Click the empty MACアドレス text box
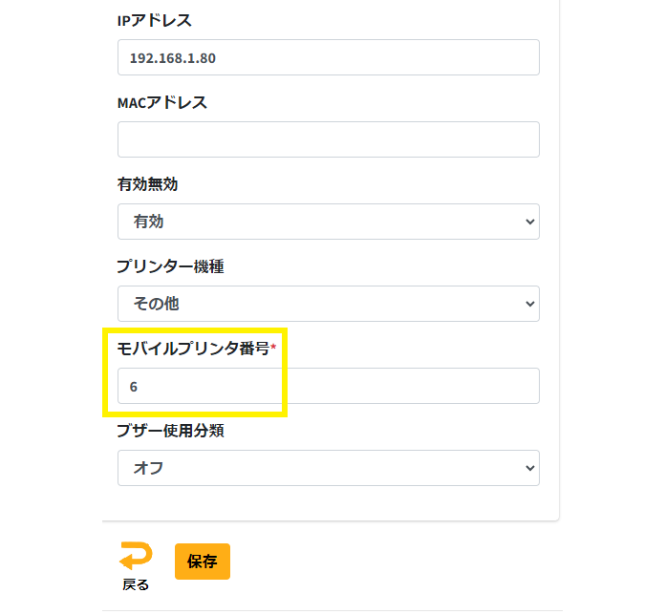This screenshot has width=665, height=615. click(x=328, y=139)
